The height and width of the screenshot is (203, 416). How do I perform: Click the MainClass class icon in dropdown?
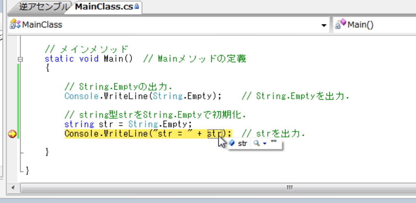tap(15, 24)
